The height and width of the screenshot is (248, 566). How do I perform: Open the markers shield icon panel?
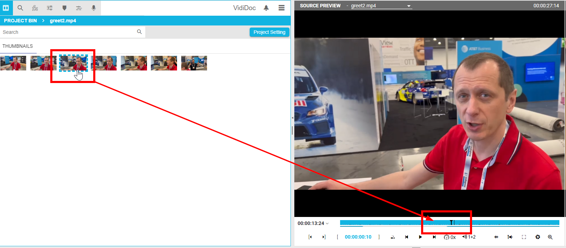point(64,8)
